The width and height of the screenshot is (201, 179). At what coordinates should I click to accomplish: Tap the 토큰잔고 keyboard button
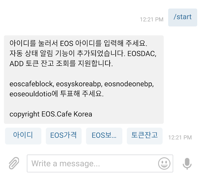[144, 136]
